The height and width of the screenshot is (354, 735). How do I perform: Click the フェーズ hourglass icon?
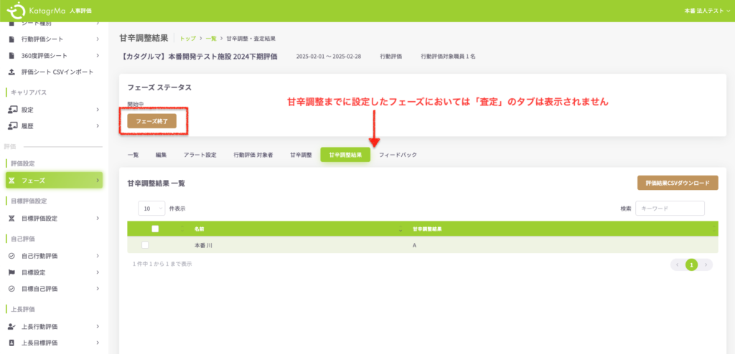11,181
